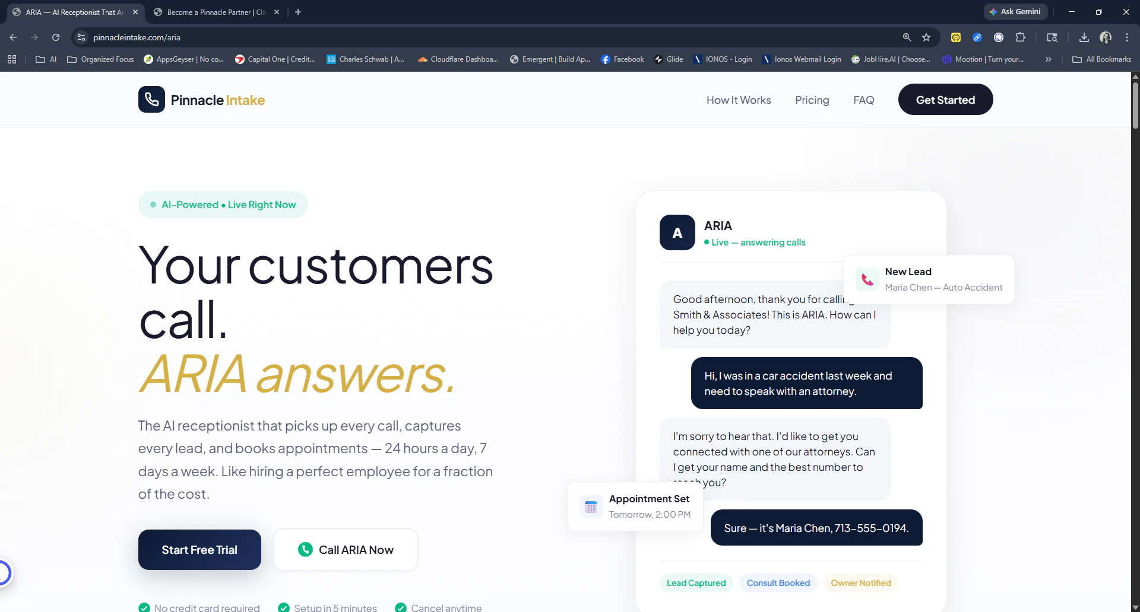Open How It Works nav link

739,100
